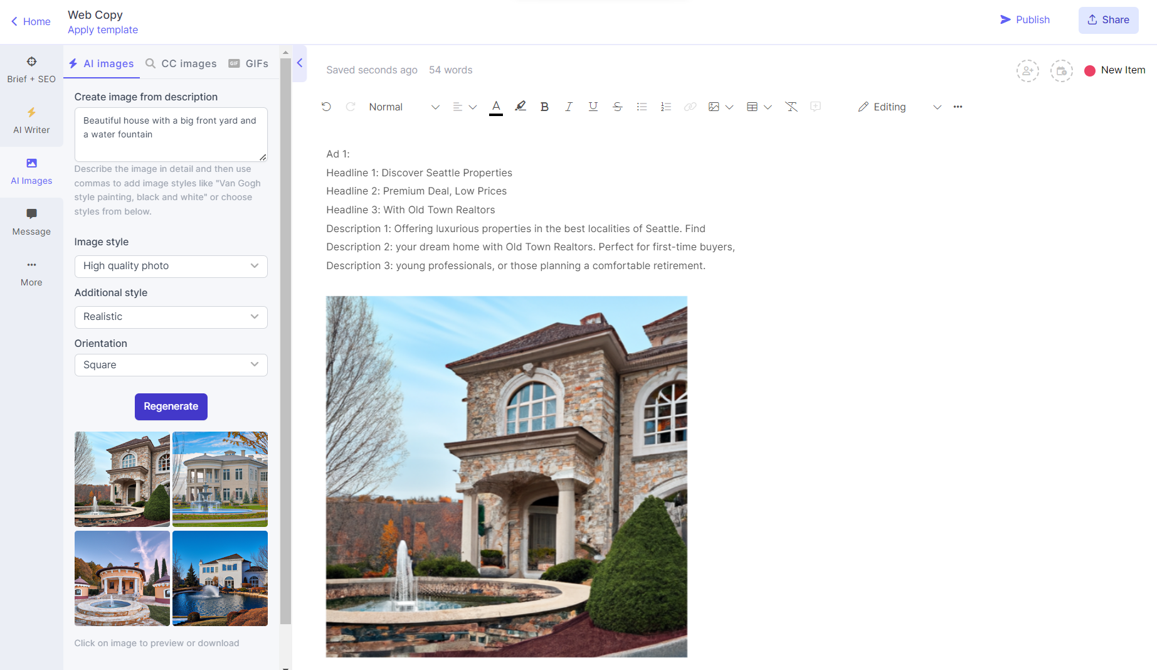
Task: Open the Image style dropdown
Action: click(171, 266)
